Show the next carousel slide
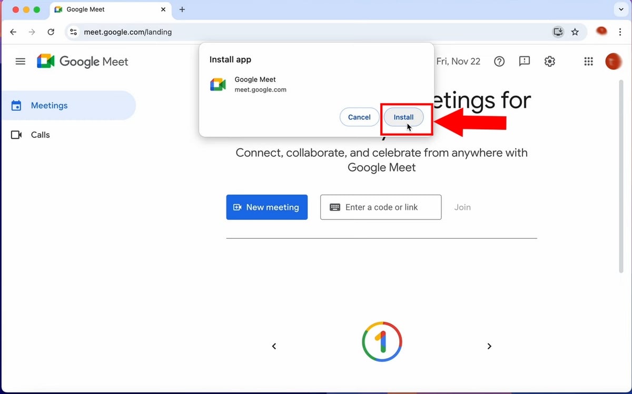 click(x=489, y=346)
